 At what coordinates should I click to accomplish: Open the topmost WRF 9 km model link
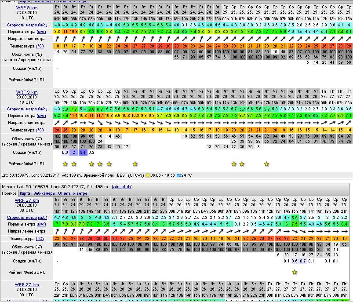click(27, 7)
